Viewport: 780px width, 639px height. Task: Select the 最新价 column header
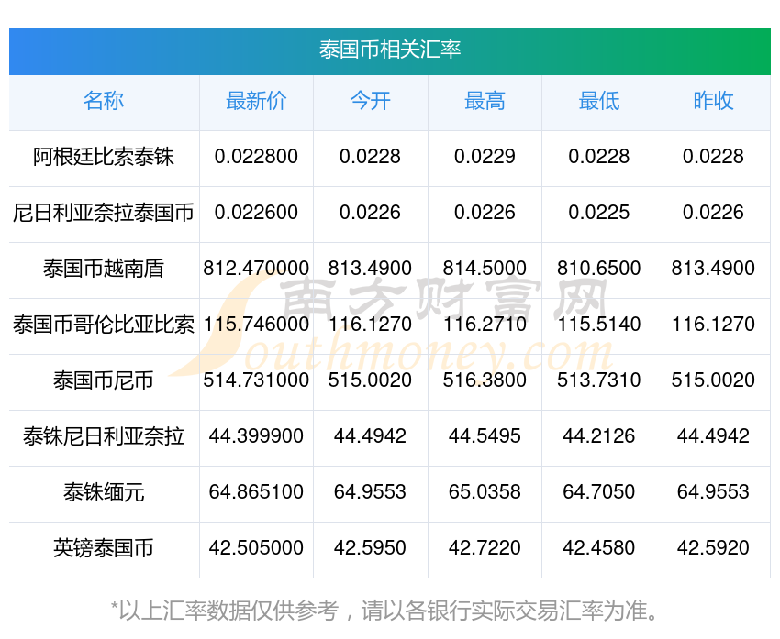tap(256, 102)
